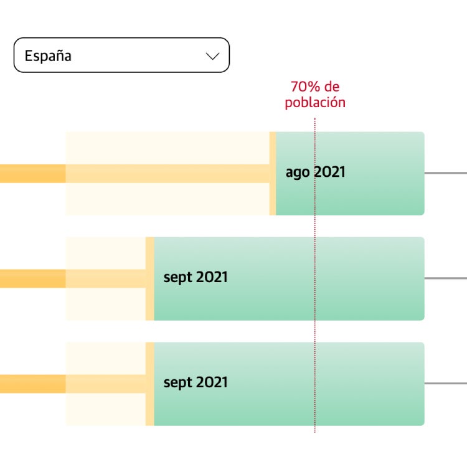Click the gray line right of the bottom bar
This screenshot has width=467, height=467.
(446, 383)
